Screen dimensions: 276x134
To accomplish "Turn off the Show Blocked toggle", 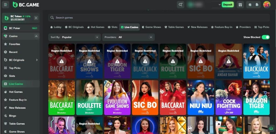I will pos(265,37).
